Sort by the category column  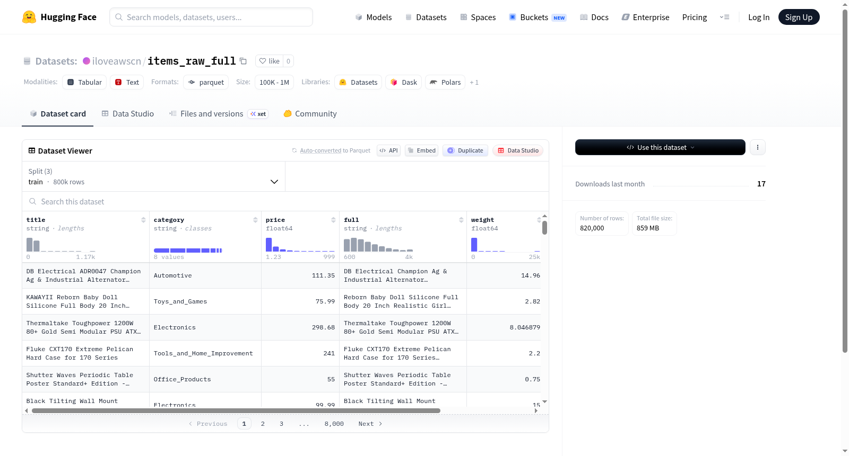click(255, 220)
